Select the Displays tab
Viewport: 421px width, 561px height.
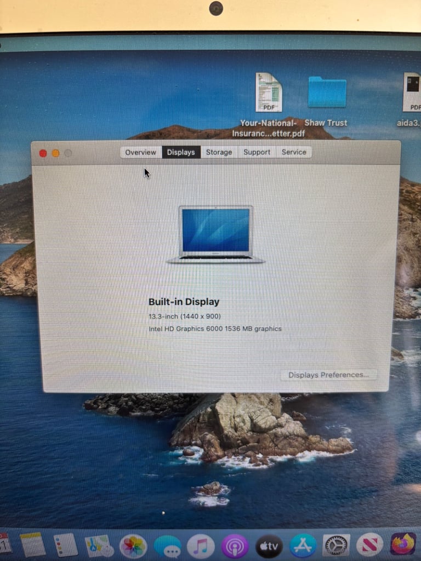coord(181,152)
